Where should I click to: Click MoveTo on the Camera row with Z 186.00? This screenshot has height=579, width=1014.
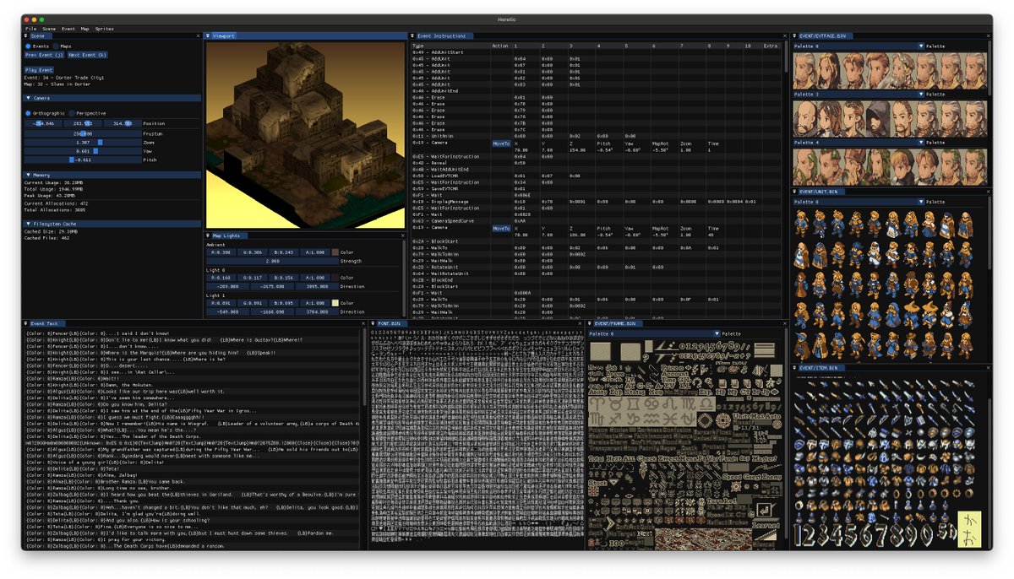[501, 228]
